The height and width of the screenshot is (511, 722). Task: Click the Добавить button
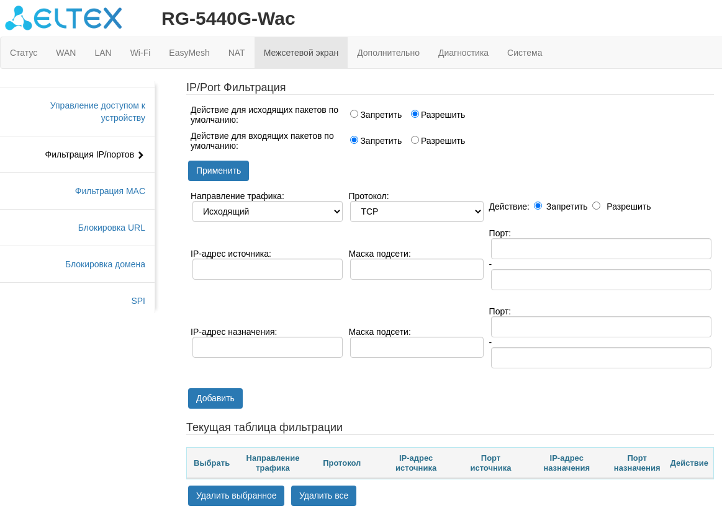[215, 398]
